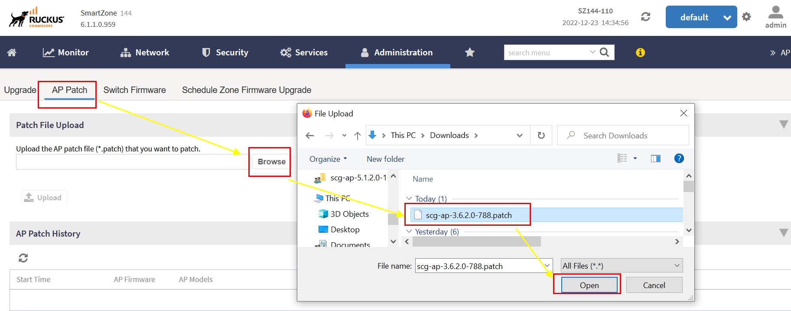Sort by AP Models column
The image size is (791, 311).
pos(196,279)
